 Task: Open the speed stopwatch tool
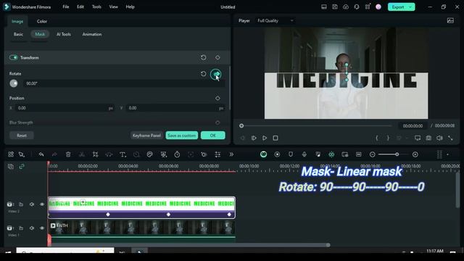(177, 154)
